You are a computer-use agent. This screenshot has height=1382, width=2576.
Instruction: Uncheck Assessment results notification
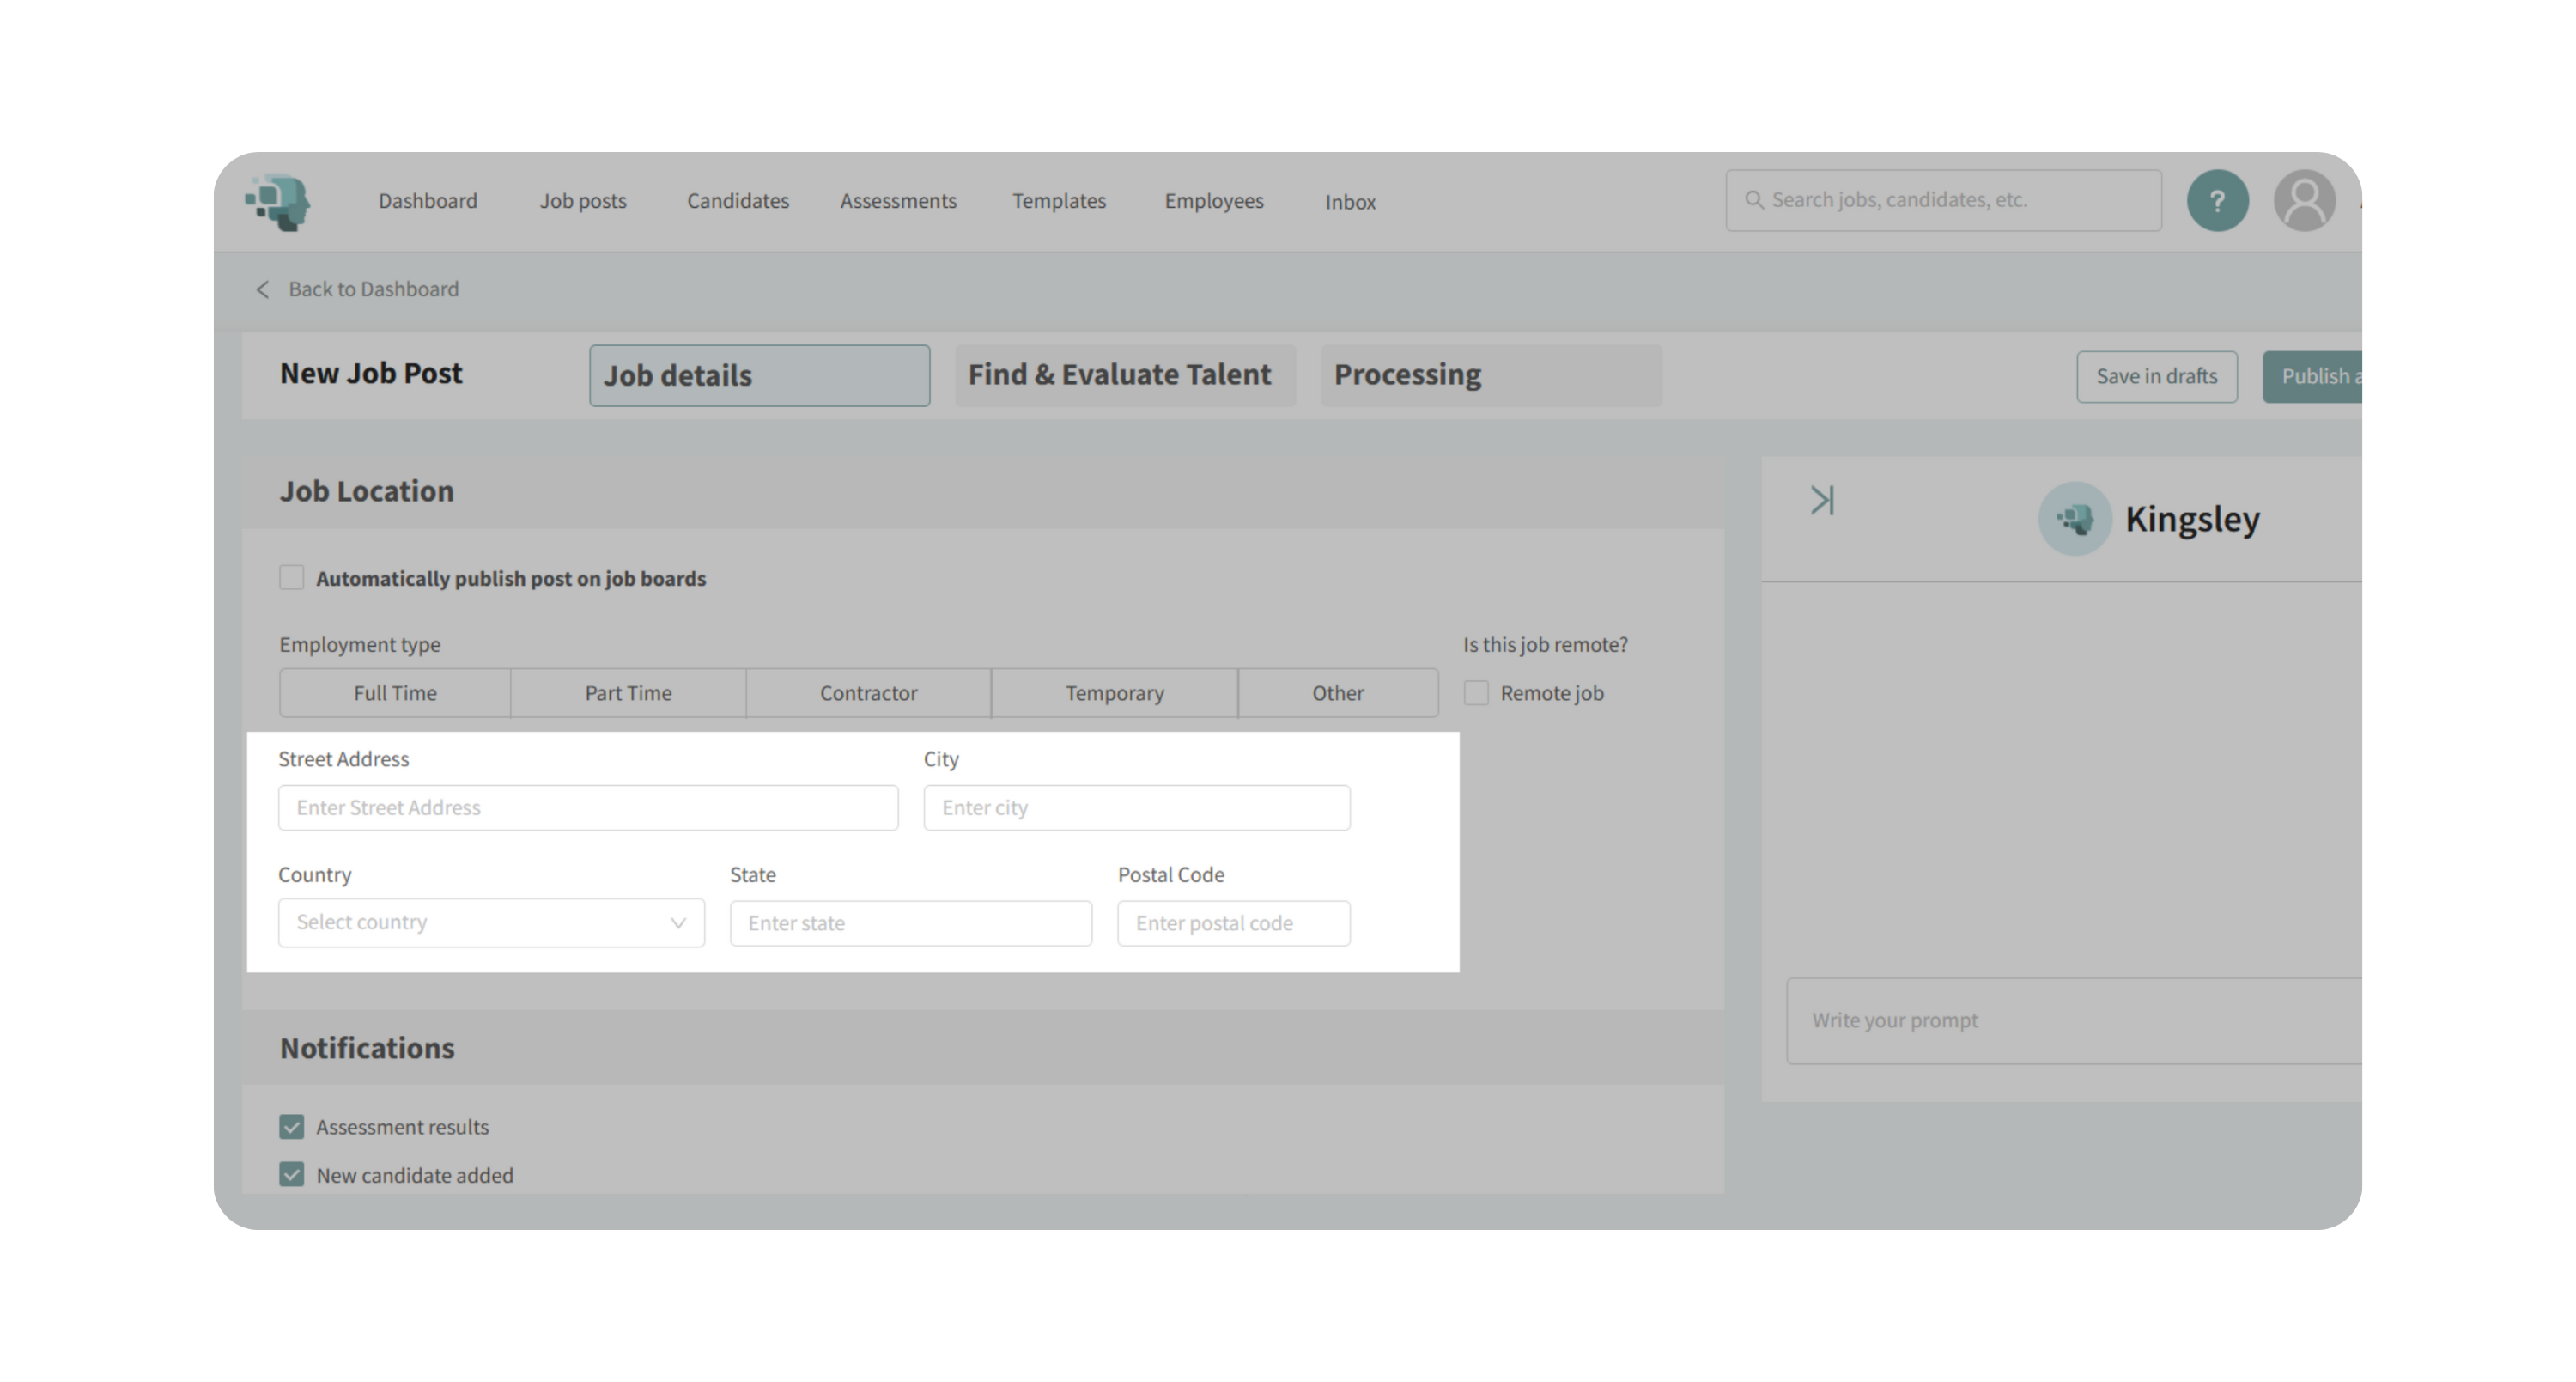tap(291, 1127)
